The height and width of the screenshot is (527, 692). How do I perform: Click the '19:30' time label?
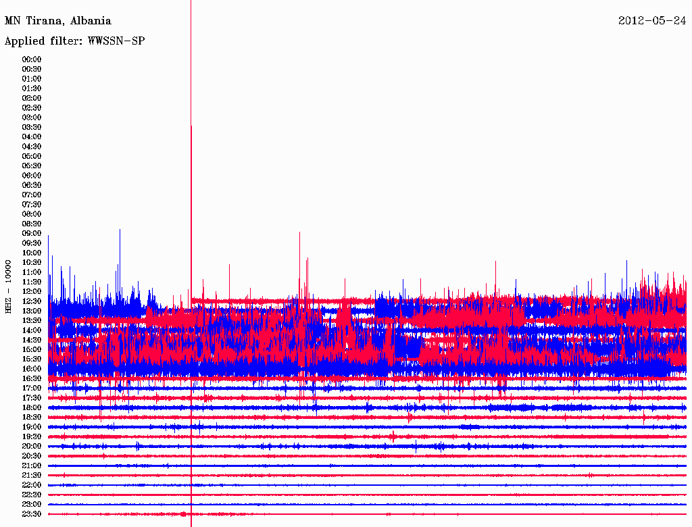pos(32,436)
